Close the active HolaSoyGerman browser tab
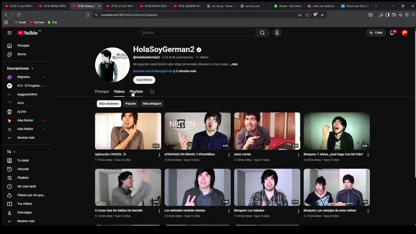 click(x=99, y=6)
